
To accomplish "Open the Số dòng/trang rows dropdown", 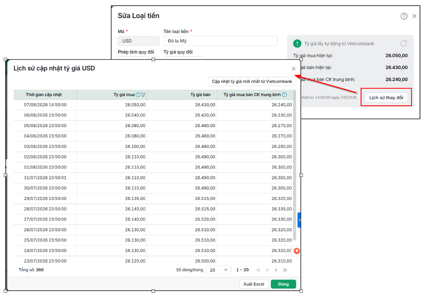I will [218, 270].
